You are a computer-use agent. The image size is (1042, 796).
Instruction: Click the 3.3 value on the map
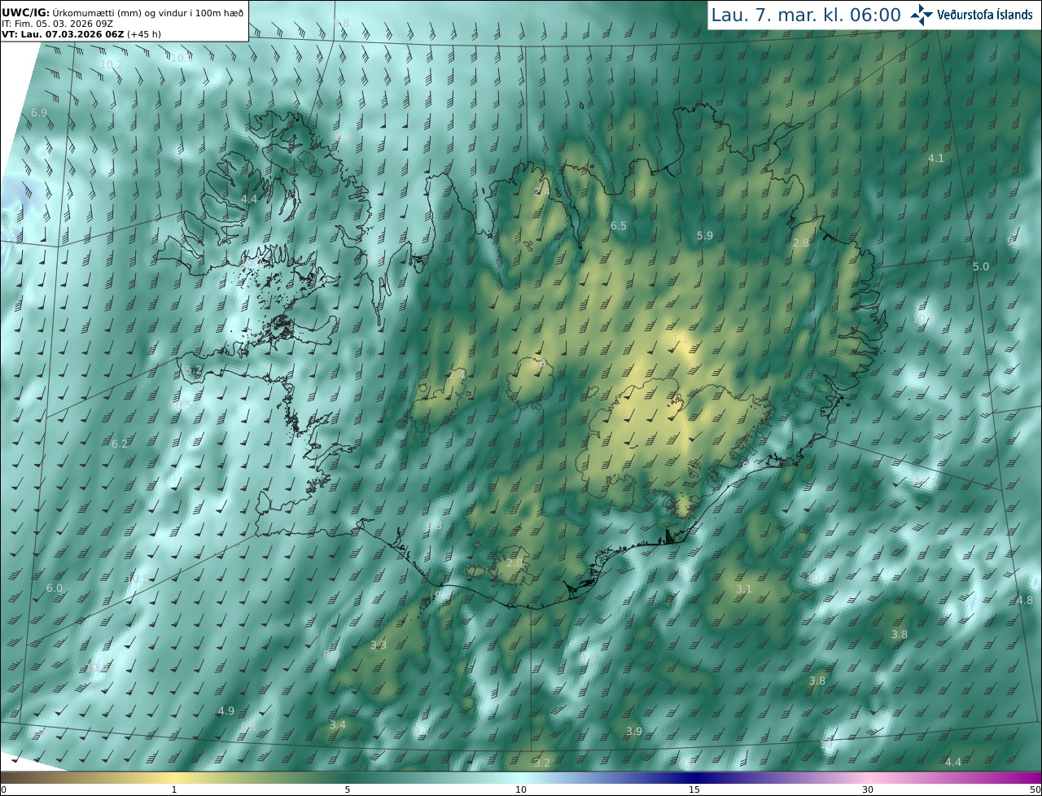pos(379,645)
